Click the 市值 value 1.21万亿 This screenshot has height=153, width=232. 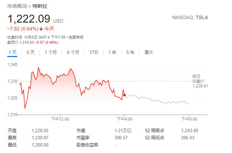tap(123, 130)
